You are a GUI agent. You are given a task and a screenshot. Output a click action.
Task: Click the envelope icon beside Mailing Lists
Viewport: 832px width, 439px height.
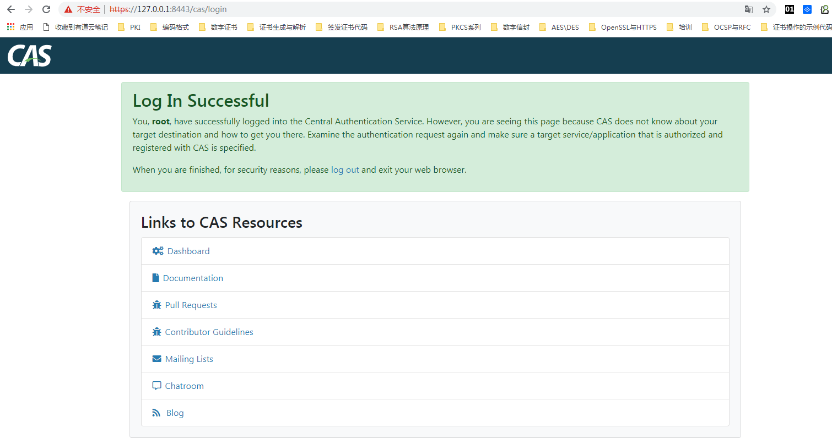click(156, 359)
